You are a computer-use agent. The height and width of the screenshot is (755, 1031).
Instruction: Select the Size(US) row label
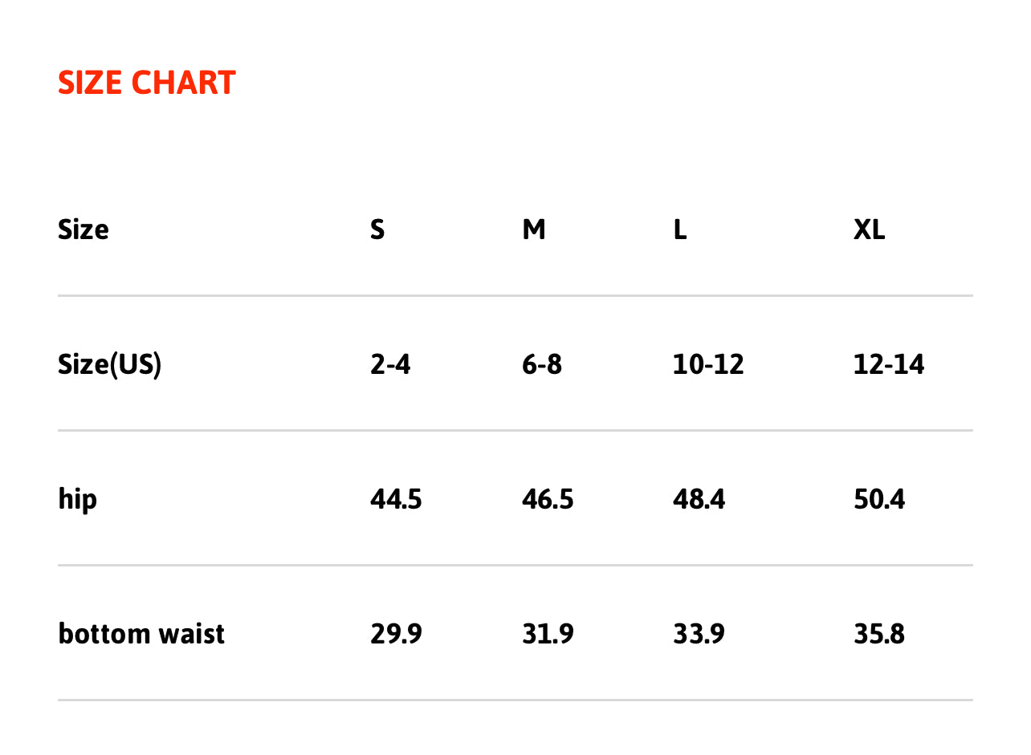pos(110,365)
